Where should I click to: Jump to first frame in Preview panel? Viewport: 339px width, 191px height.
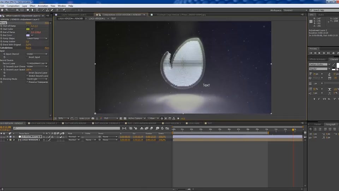[311, 53]
